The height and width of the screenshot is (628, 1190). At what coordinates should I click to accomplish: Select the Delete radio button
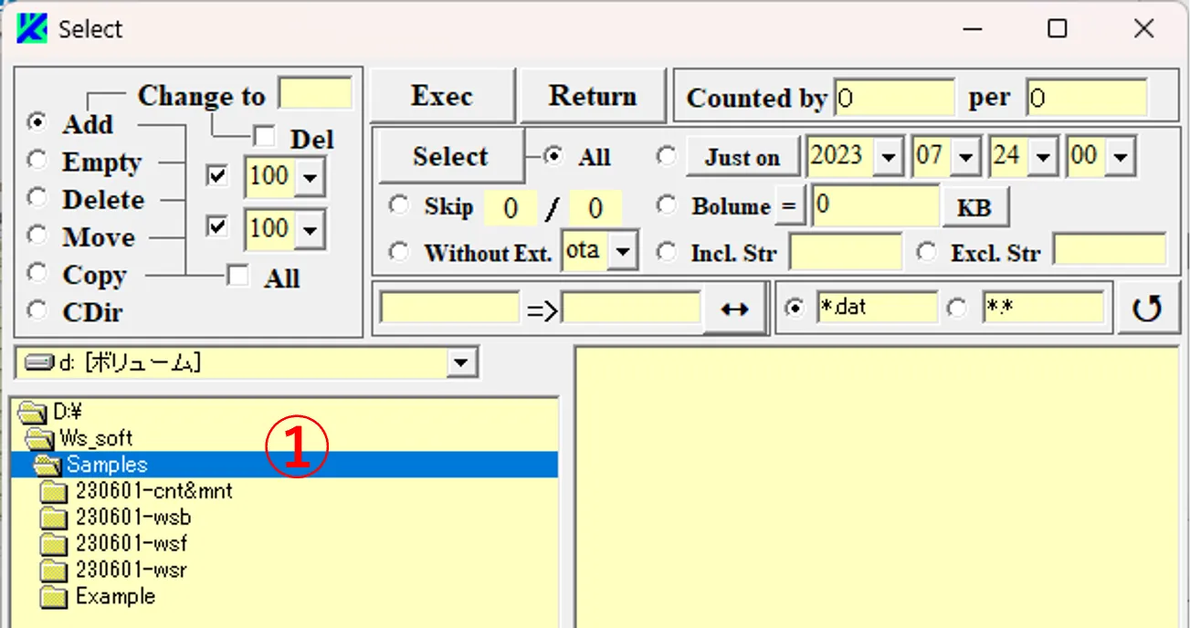[x=37, y=197]
